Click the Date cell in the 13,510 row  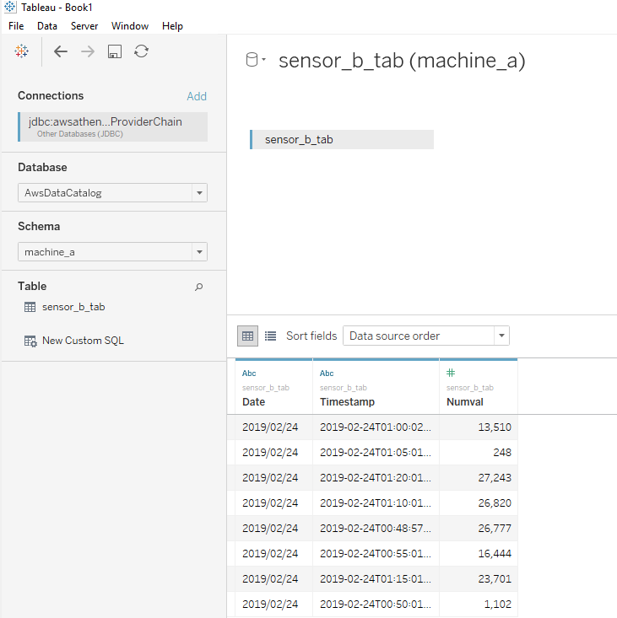tap(273, 427)
